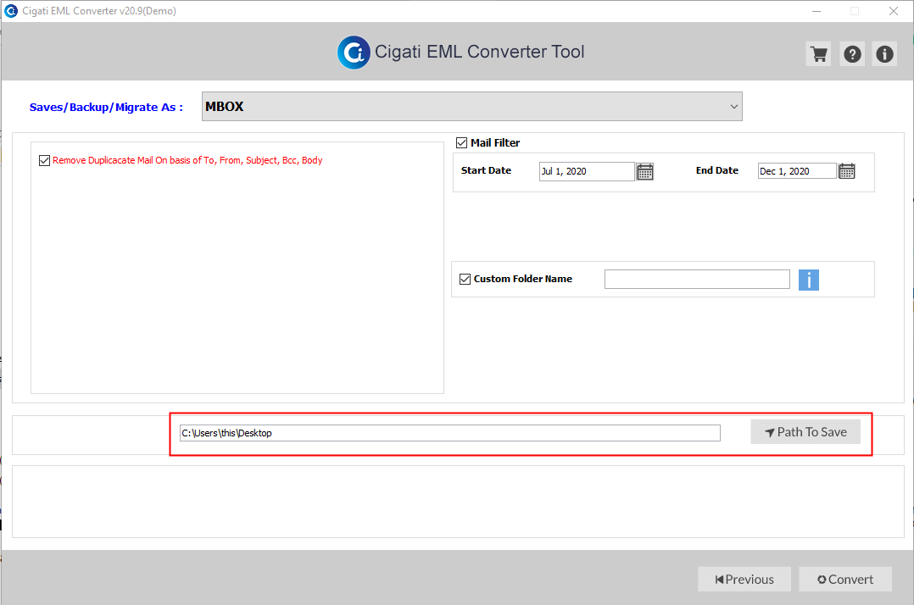The image size is (914, 605).
Task: Click the red Remove Duplicate Mail label text
Action: [187, 160]
